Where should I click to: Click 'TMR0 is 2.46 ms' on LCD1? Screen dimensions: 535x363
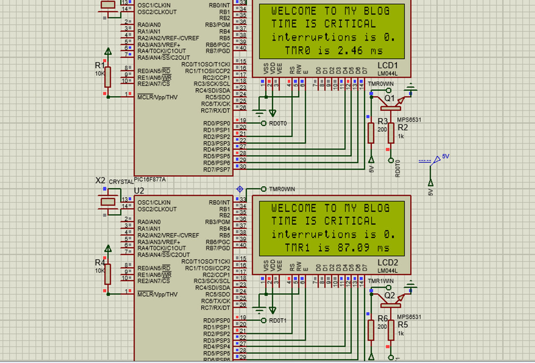pyautogui.click(x=334, y=51)
